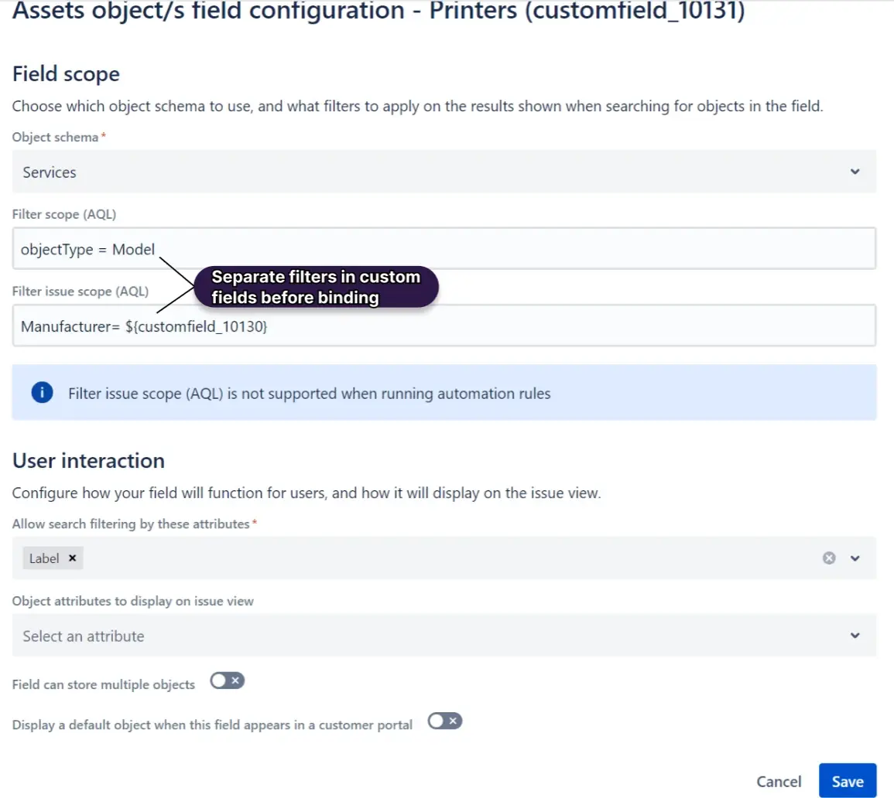
Task: Enable the default object customer portal switch
Action: click(x=445, y=720)
